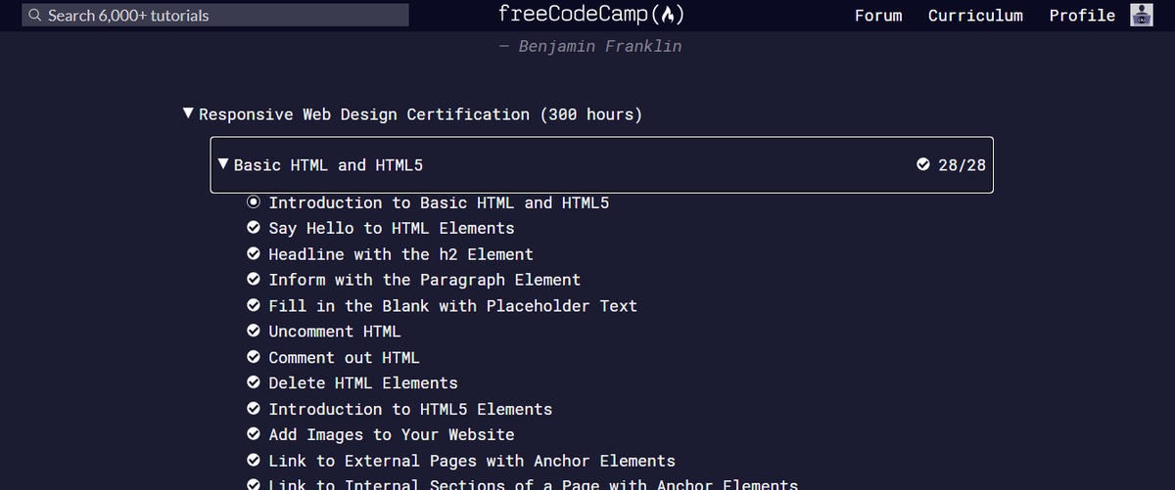Open Add Images to Your Website lesson
1175x490 pixels.
(x=392, y=434)
